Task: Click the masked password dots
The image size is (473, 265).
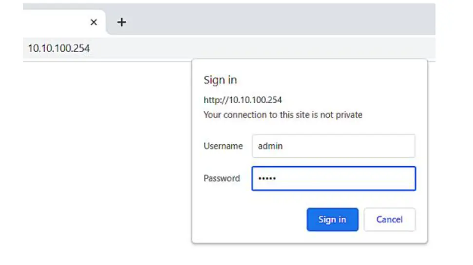Action: 267,178
